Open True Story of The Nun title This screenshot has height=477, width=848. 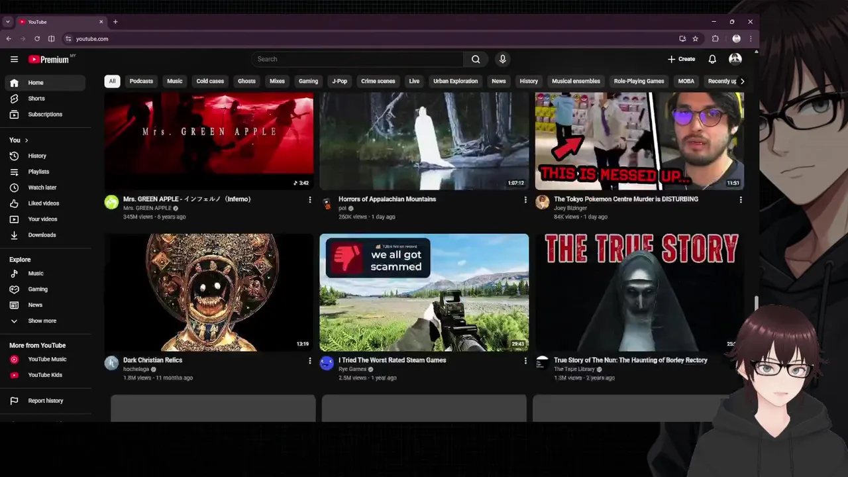tap(631, 360)
